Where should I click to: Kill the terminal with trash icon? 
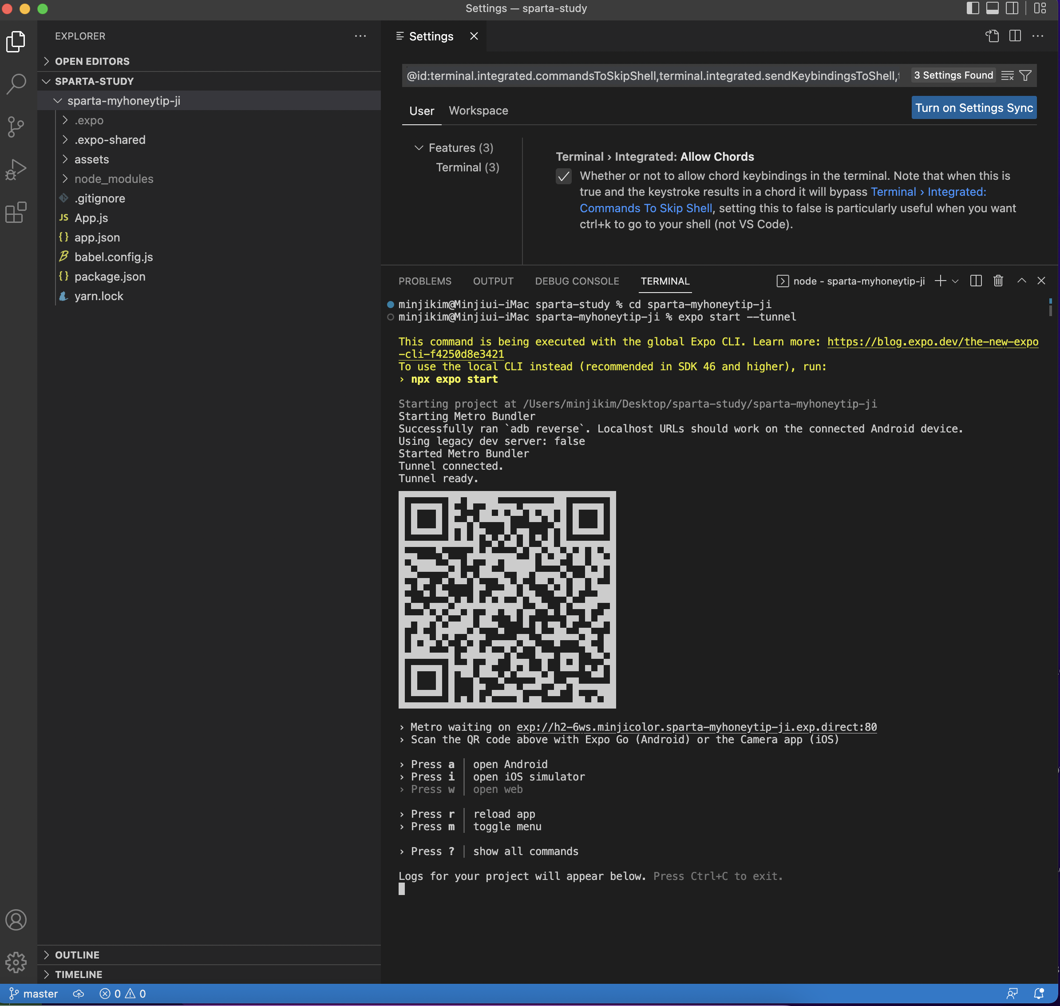pyautogui.click(x=998, y=281)
